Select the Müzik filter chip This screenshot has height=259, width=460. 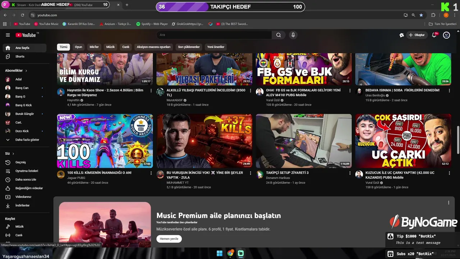tap(110, 47)
